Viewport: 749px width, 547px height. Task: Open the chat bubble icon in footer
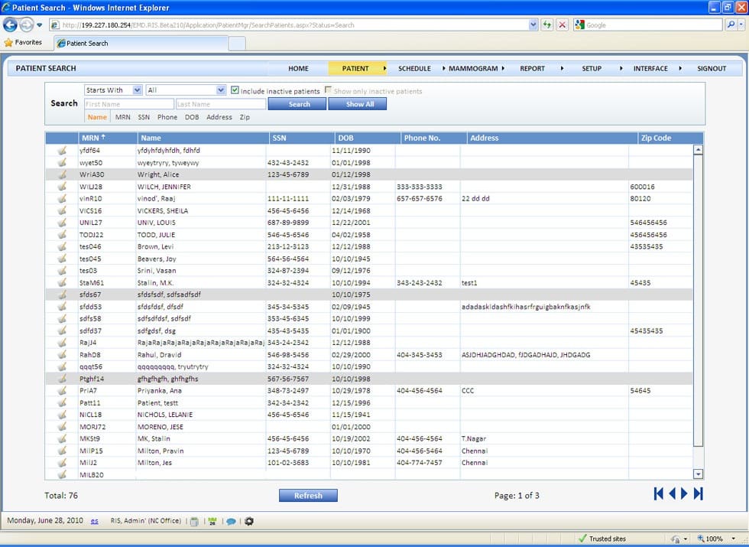231,521
